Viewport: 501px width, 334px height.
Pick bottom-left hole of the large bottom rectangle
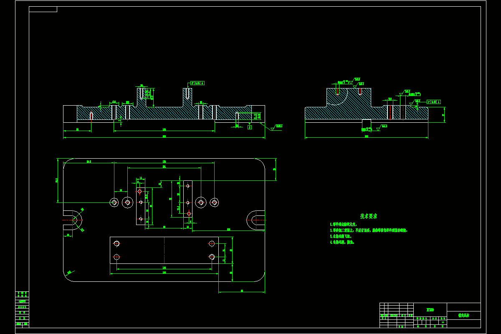tap(116, 256)
